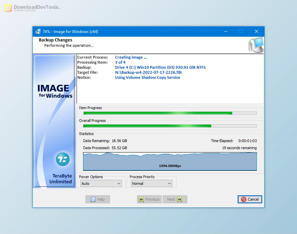
Task: Click the maximize window button
Action: [241, 31]
